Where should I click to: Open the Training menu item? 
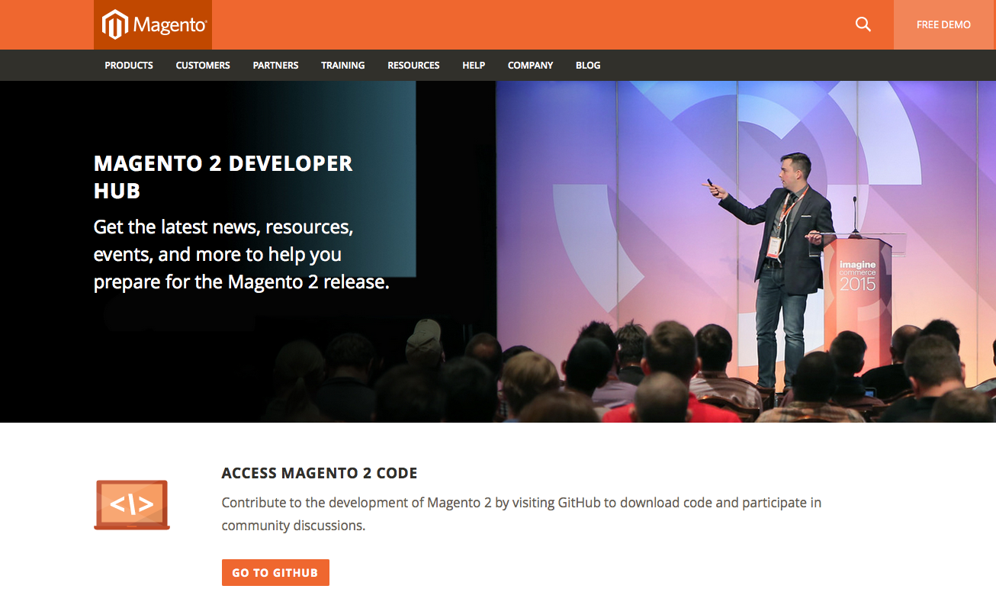(342, 66)
